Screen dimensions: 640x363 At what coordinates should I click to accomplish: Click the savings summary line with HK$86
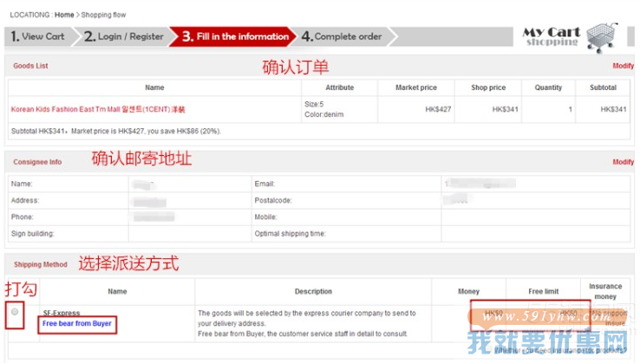(116, 132)
